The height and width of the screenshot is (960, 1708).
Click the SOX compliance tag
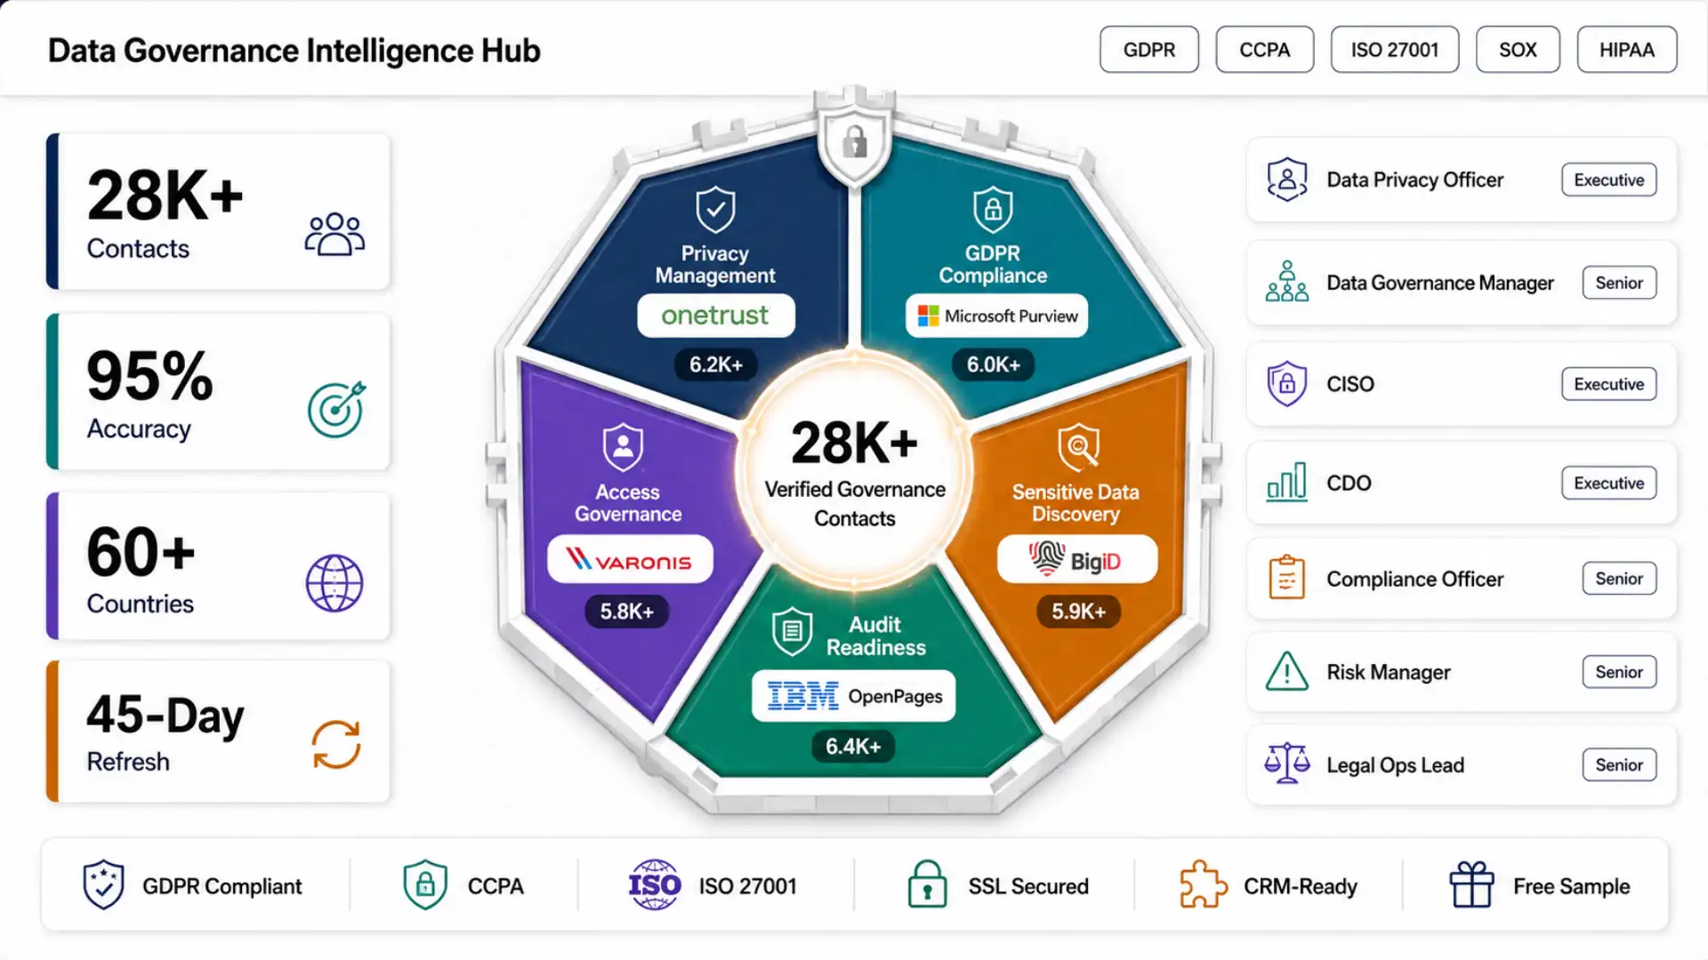click(x=1518, y=50)
